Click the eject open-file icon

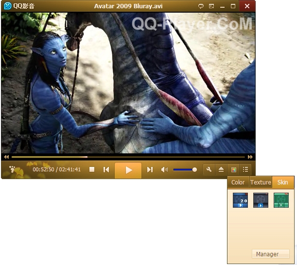221,169
